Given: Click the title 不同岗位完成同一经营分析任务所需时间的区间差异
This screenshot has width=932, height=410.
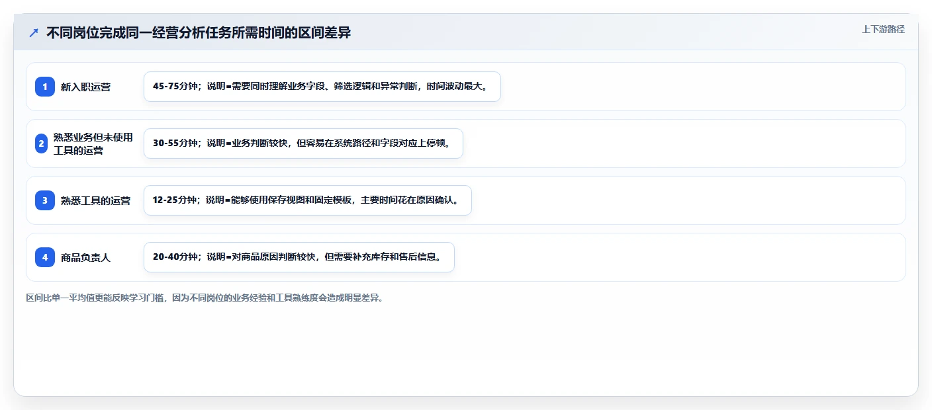Looking at the screenshot, I should tap(199, 33).
